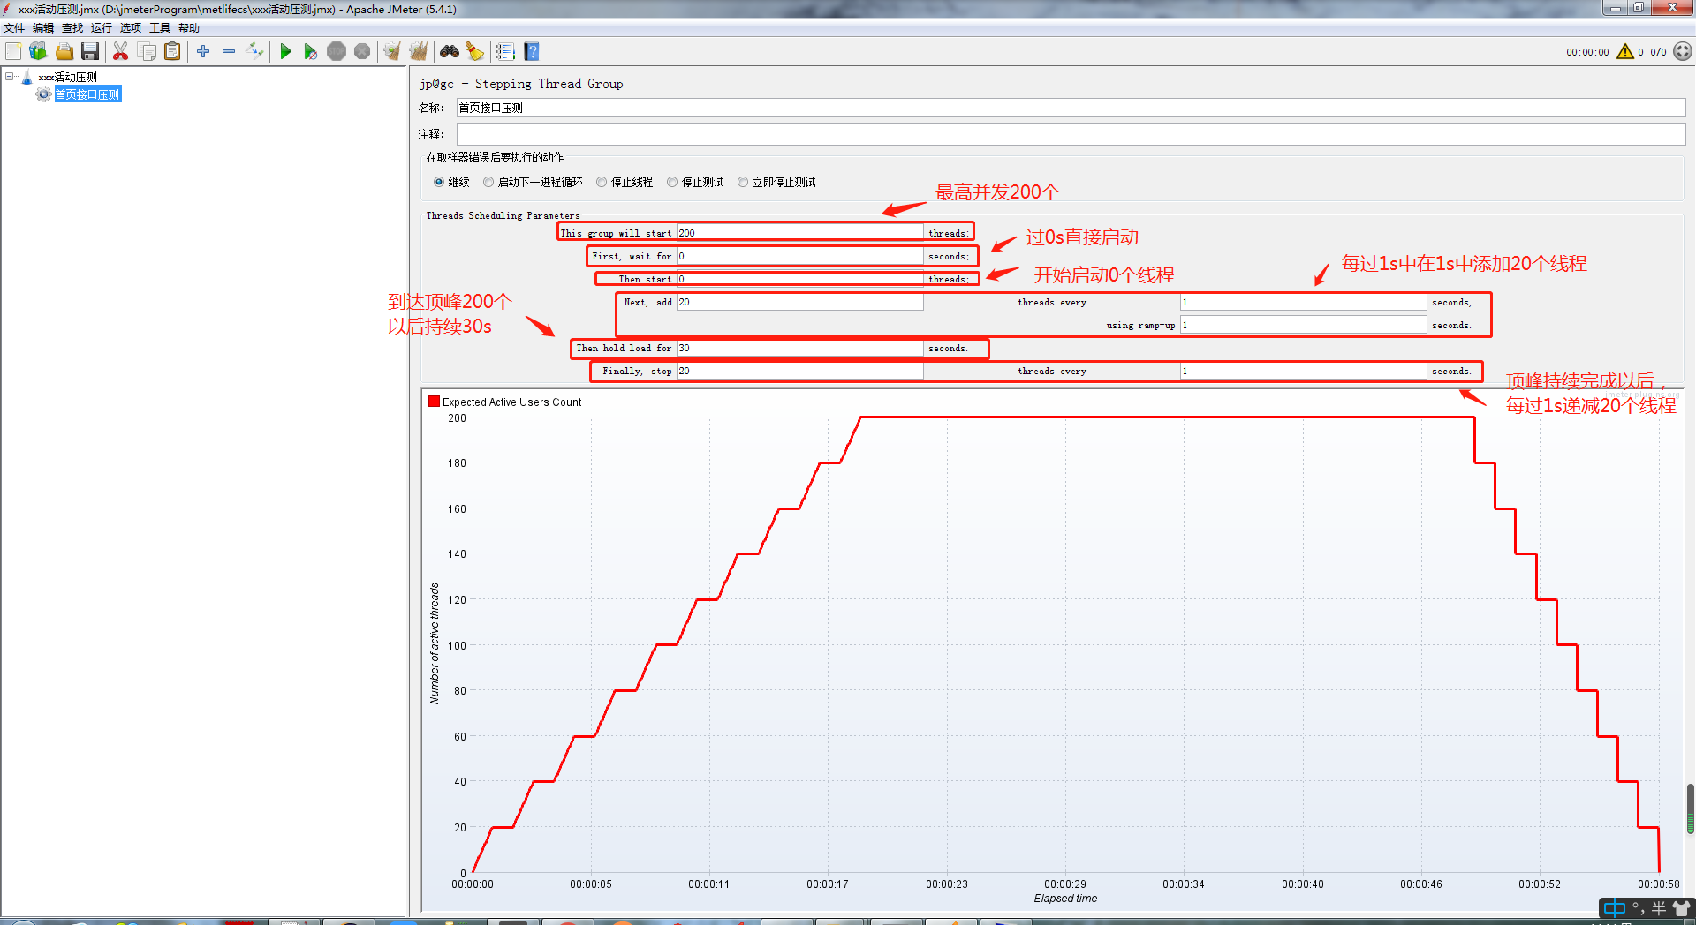Viewport: 1696px width, 925px height.
Task: Edit 'Then hold load for' field
Action: (800, 348)
